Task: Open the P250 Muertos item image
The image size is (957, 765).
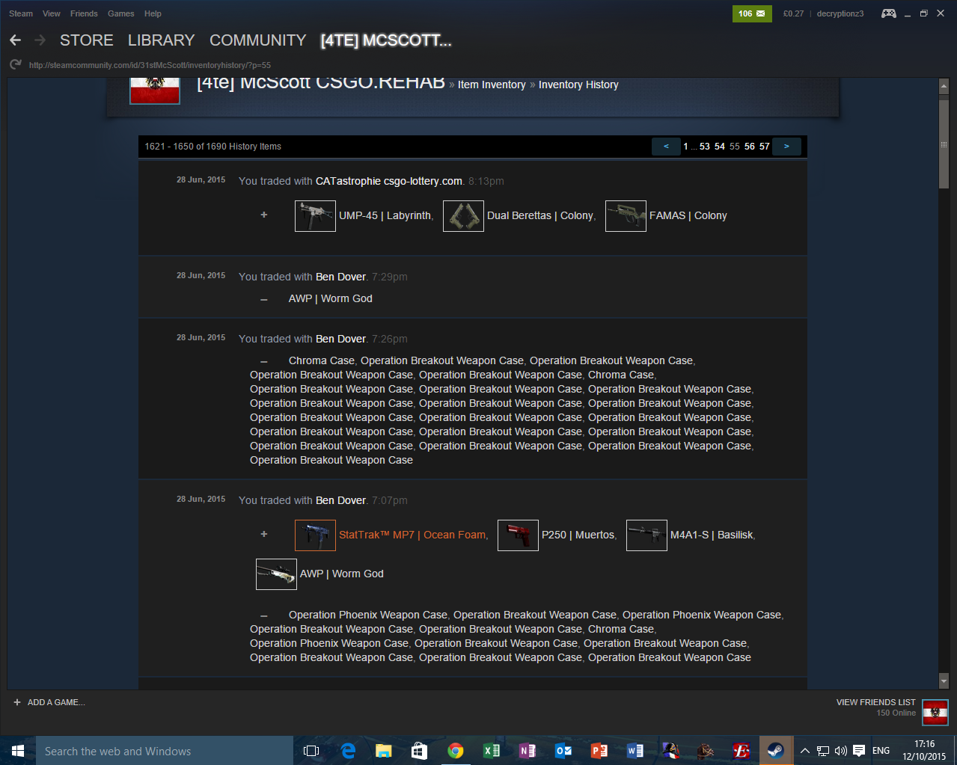Action: [x=518, y=535]
